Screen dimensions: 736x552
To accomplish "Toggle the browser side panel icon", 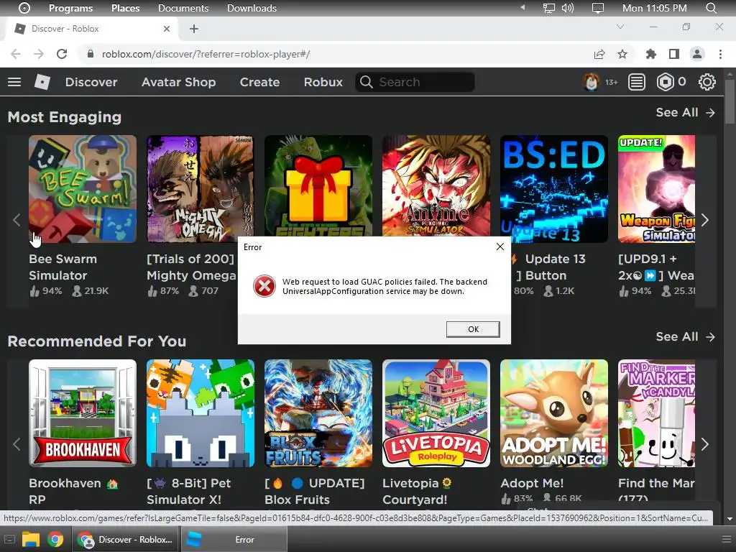I will pyautogui.click(x=674, y=54).
